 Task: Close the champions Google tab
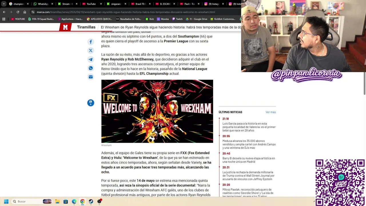tap(28, 4)
